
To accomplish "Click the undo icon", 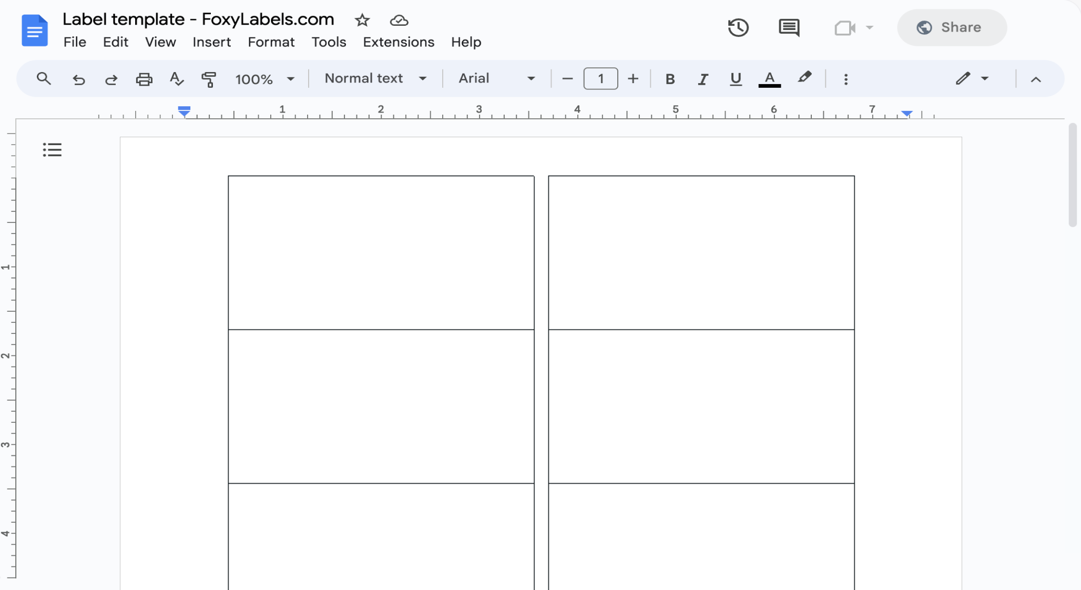I will pos(78,79).
